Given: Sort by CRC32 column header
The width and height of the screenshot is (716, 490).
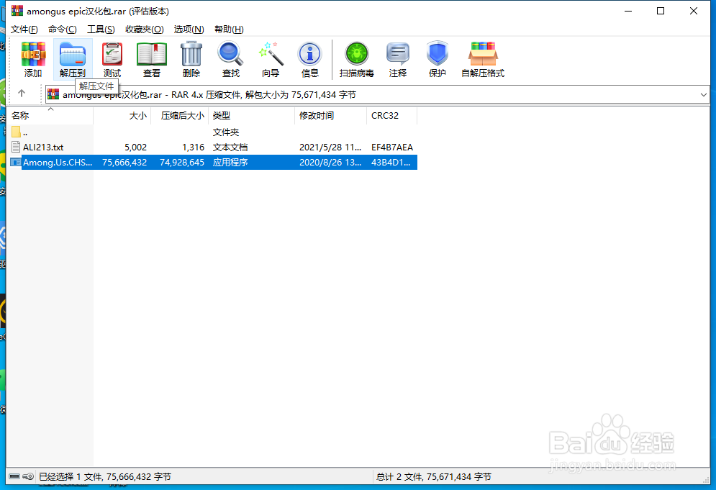Looking at the screenshot, I should (391, 116).
